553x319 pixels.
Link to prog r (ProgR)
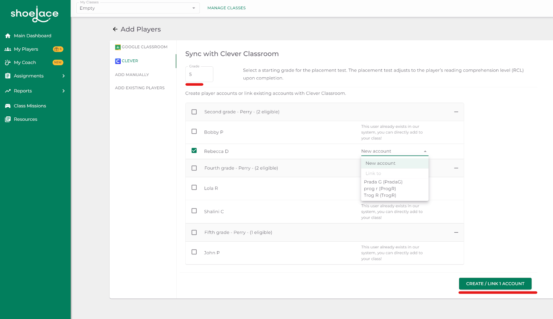pyautogui.click(x=380, y=188)
